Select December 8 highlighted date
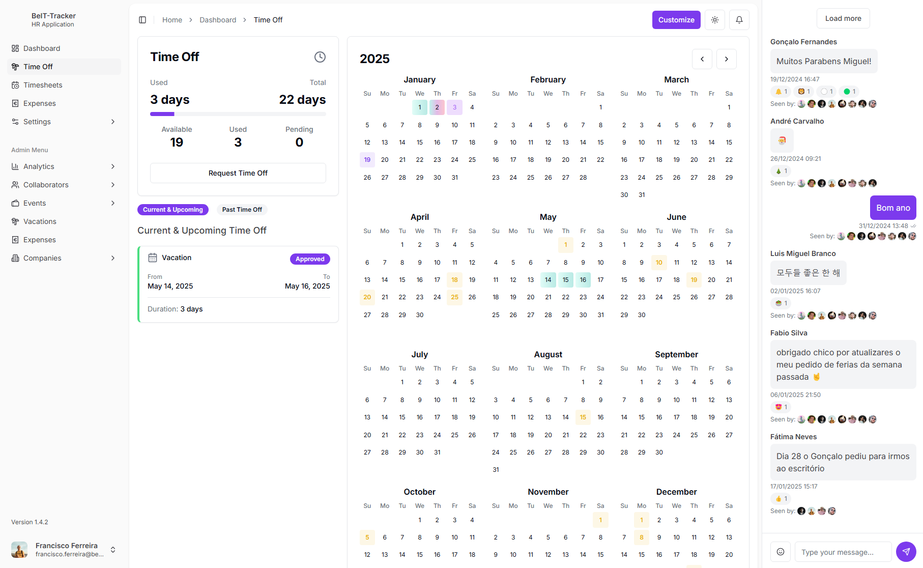 (642, 537)
